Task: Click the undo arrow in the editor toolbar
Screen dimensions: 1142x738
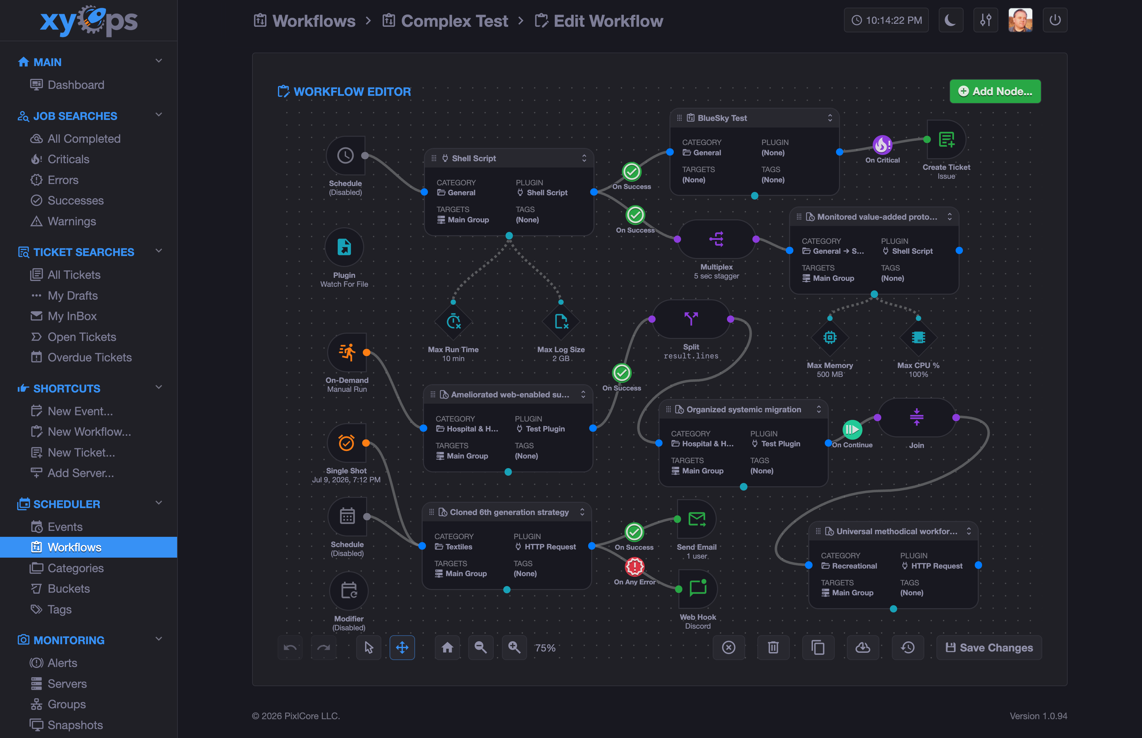Action: coord(290,647)
